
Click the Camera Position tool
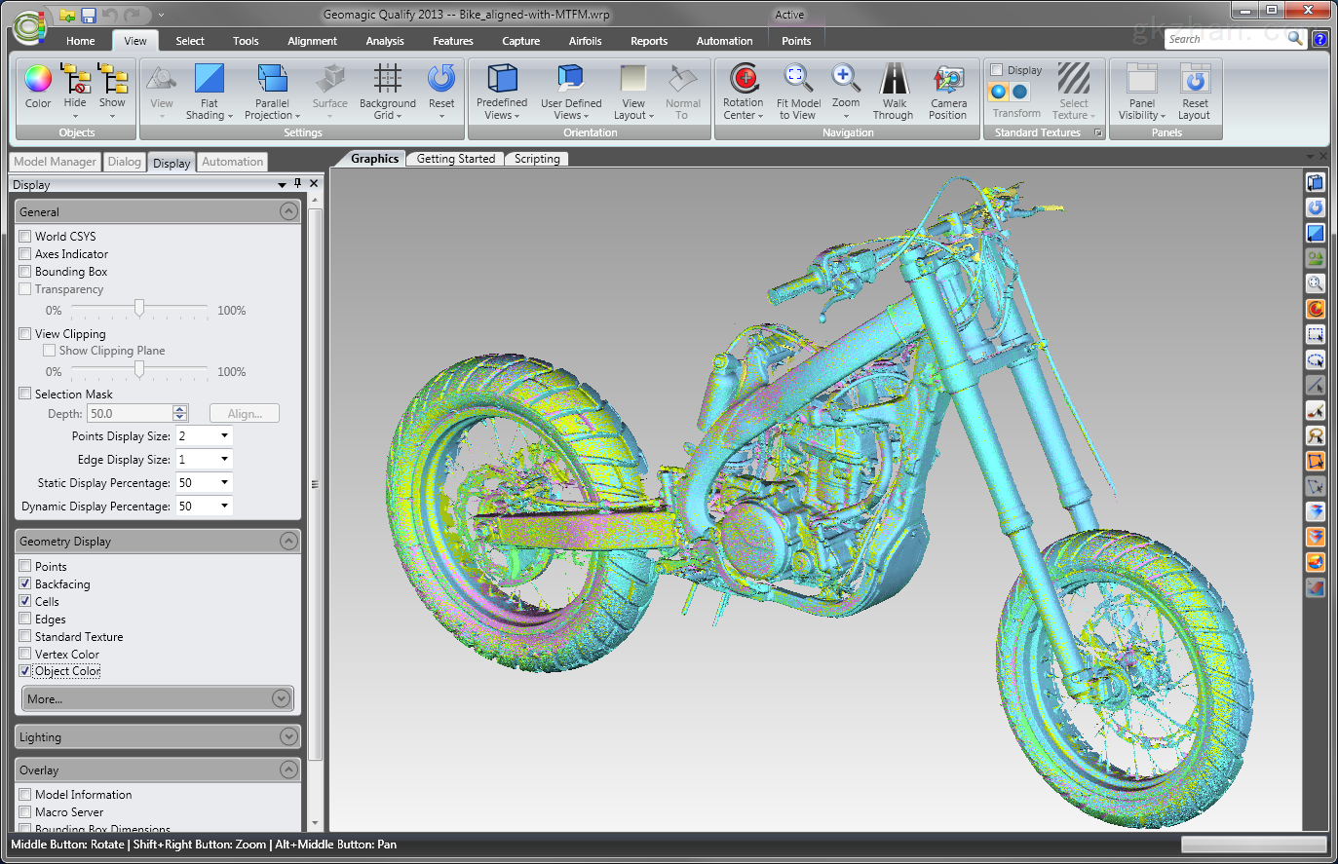948,93
